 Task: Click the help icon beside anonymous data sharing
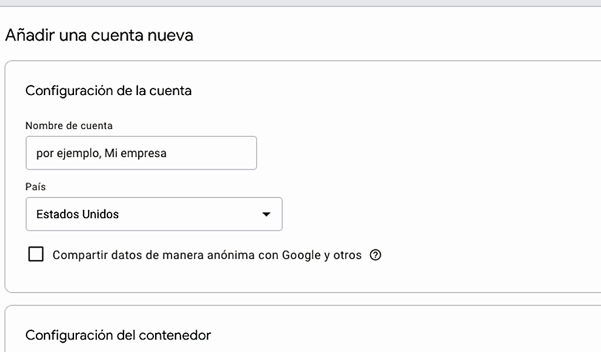pos(376,256)
